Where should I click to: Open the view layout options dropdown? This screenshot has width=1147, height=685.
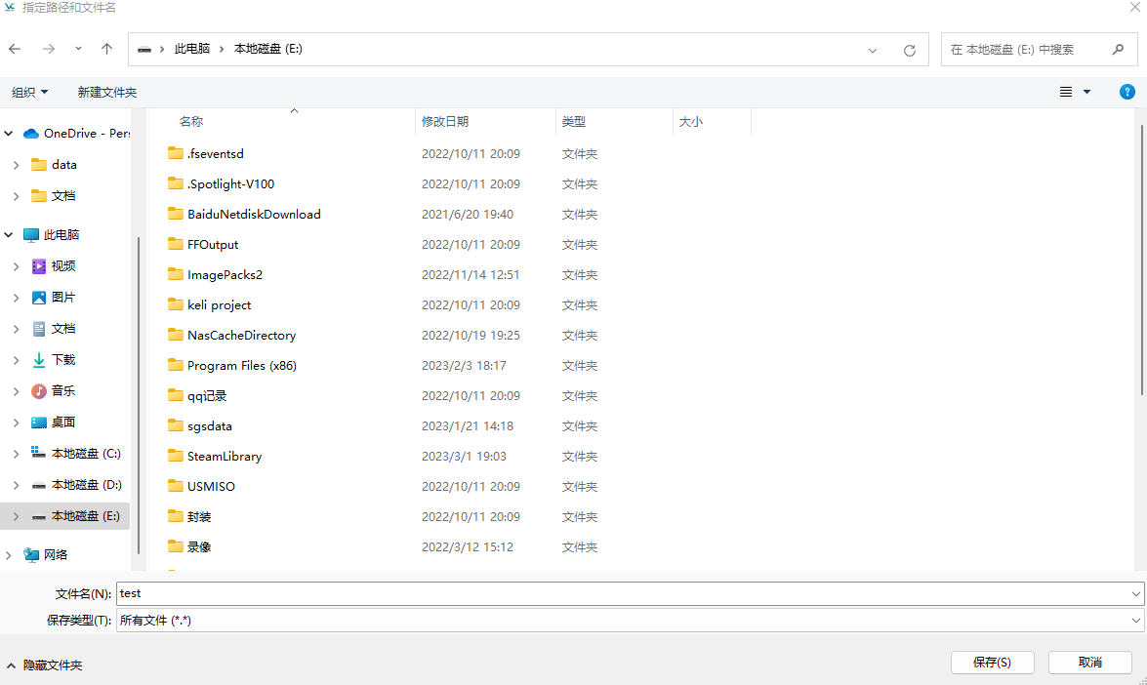click(x=1086, y=92)
